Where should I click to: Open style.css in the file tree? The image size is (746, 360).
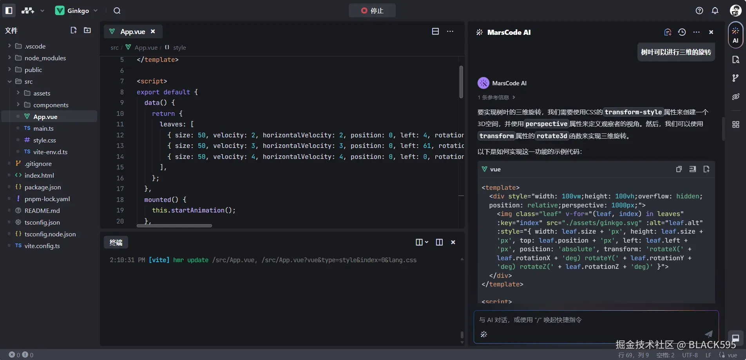(49, 140)
